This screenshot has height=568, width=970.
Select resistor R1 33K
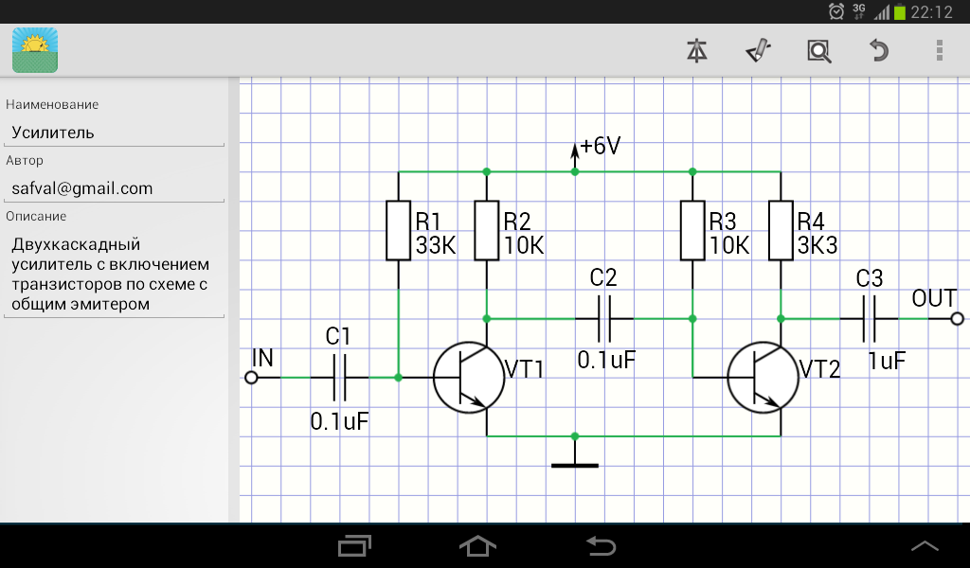click(x=398, y=231)
